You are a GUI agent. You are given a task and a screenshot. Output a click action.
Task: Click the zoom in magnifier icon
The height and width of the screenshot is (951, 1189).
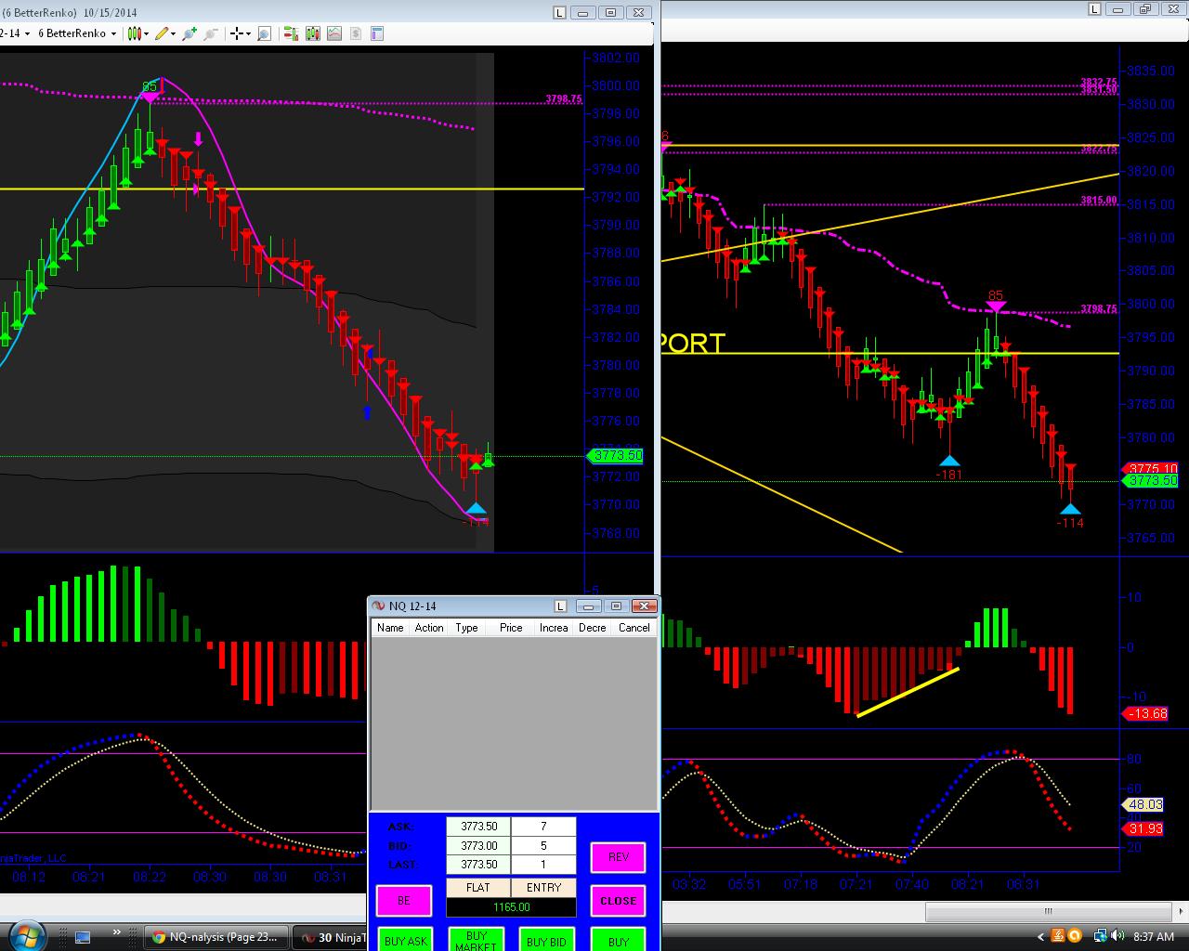pos(189,33)
